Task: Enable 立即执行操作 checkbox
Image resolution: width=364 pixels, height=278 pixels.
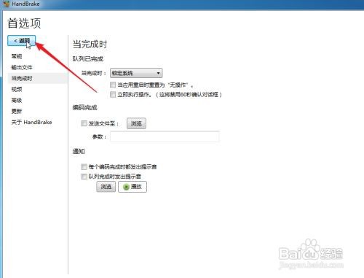Action: tap(113, 94)
